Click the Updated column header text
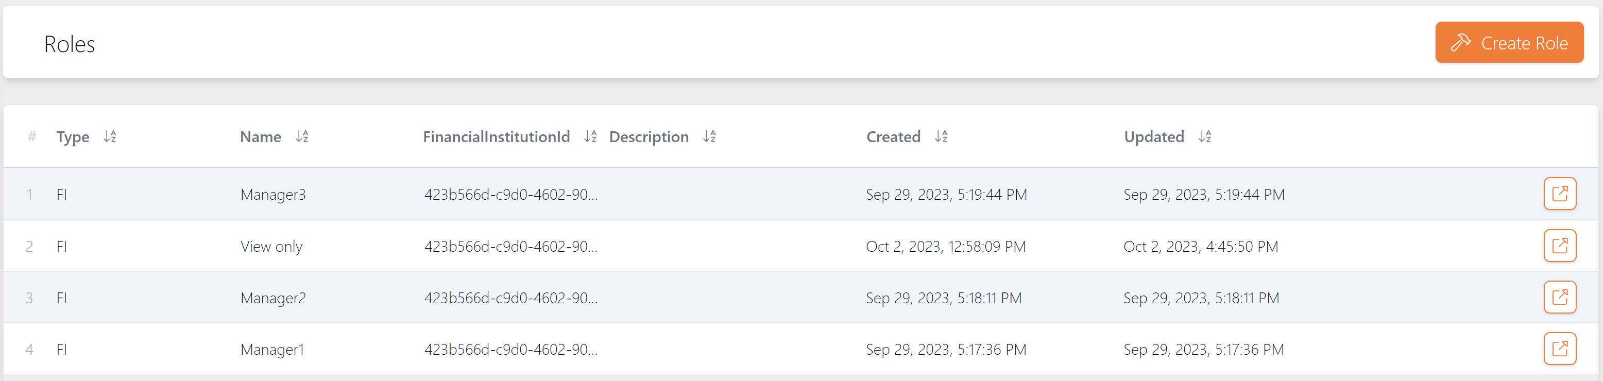The image size is (1603, 381). (x=1154, y=137)
